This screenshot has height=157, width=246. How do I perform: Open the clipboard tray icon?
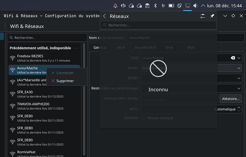[x=147, y=6]
